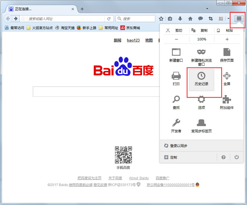Reload the page with the refresh icon
The width and height of the screenshot is (247, 205).
(x=109, y=19)
